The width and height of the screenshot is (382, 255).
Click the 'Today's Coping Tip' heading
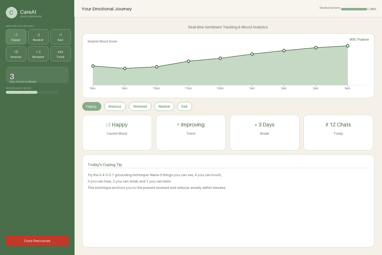[x=105, y=165]
